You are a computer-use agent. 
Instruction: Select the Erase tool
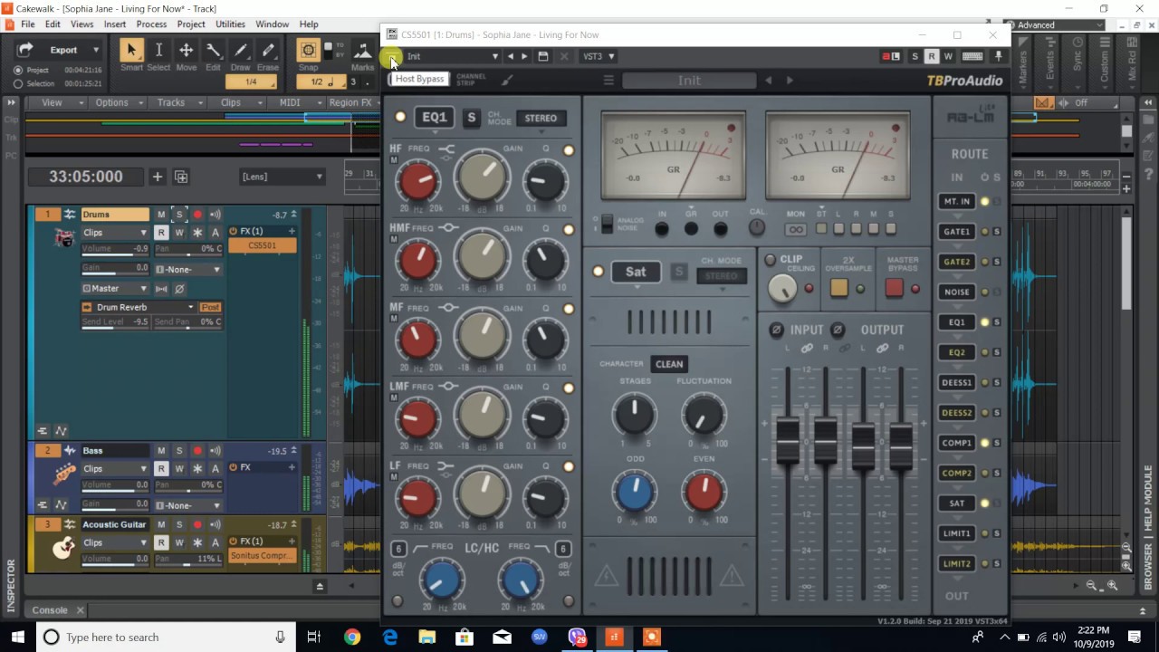click(x=268, y=51)
